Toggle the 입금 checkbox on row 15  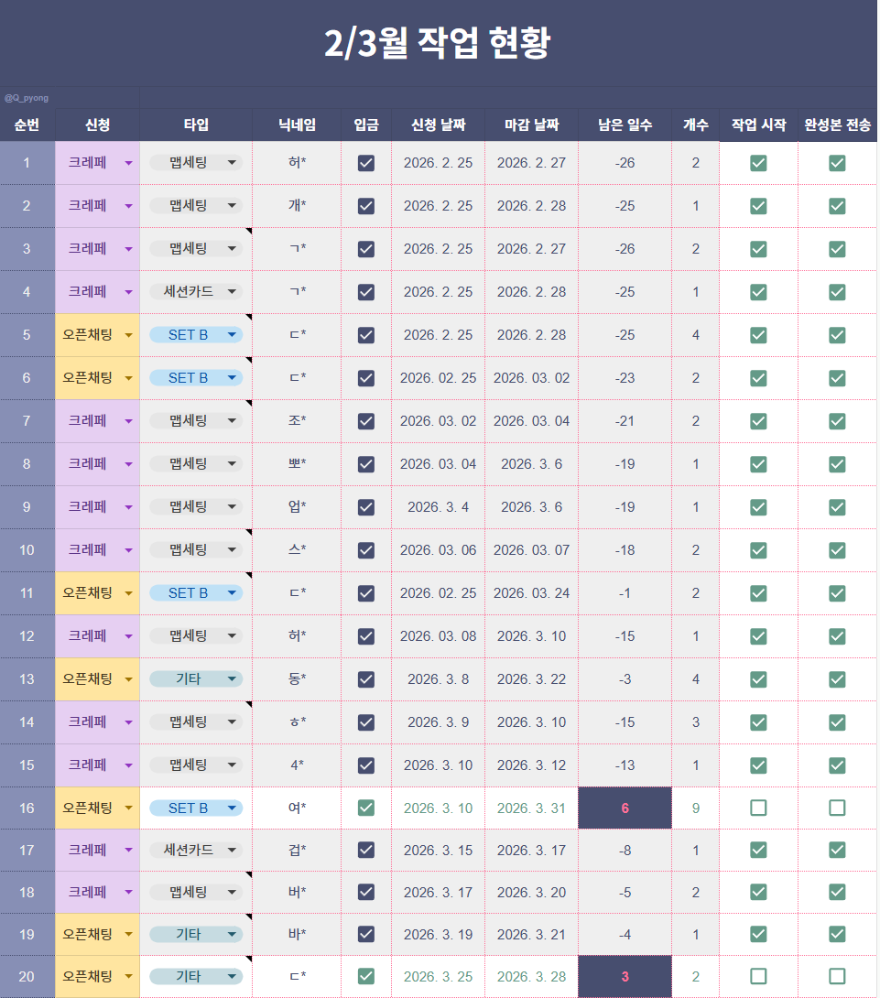pos(365,765)
